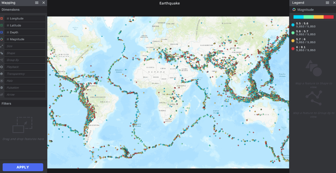This screenshot has width=336, height=173.
Task: Close the Mapping panel
Action: click(x=44, y=3)
